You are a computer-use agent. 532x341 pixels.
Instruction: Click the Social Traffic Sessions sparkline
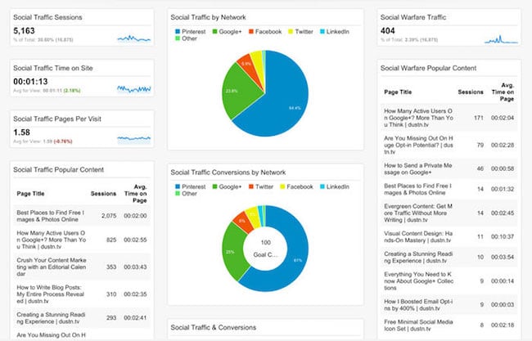pyautogui.click(x=133, y=38)
